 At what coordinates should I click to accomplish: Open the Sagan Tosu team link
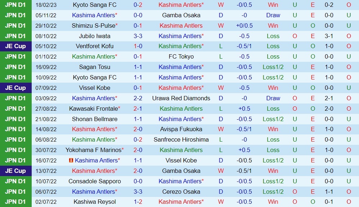point(95,67)
